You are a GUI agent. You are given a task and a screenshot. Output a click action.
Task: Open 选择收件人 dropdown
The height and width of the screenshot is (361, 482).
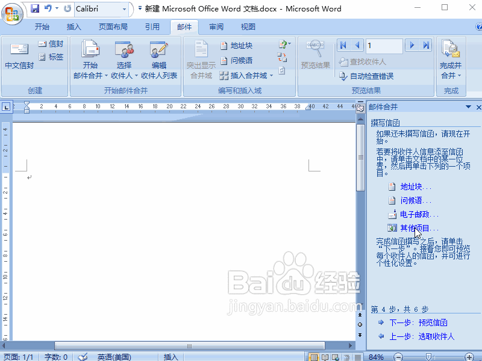pos(124,60)
